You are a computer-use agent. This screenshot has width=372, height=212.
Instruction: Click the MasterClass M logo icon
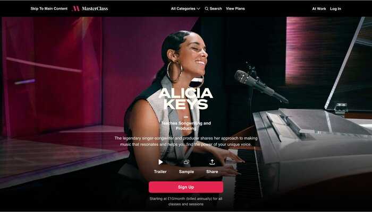pos(76,8)
